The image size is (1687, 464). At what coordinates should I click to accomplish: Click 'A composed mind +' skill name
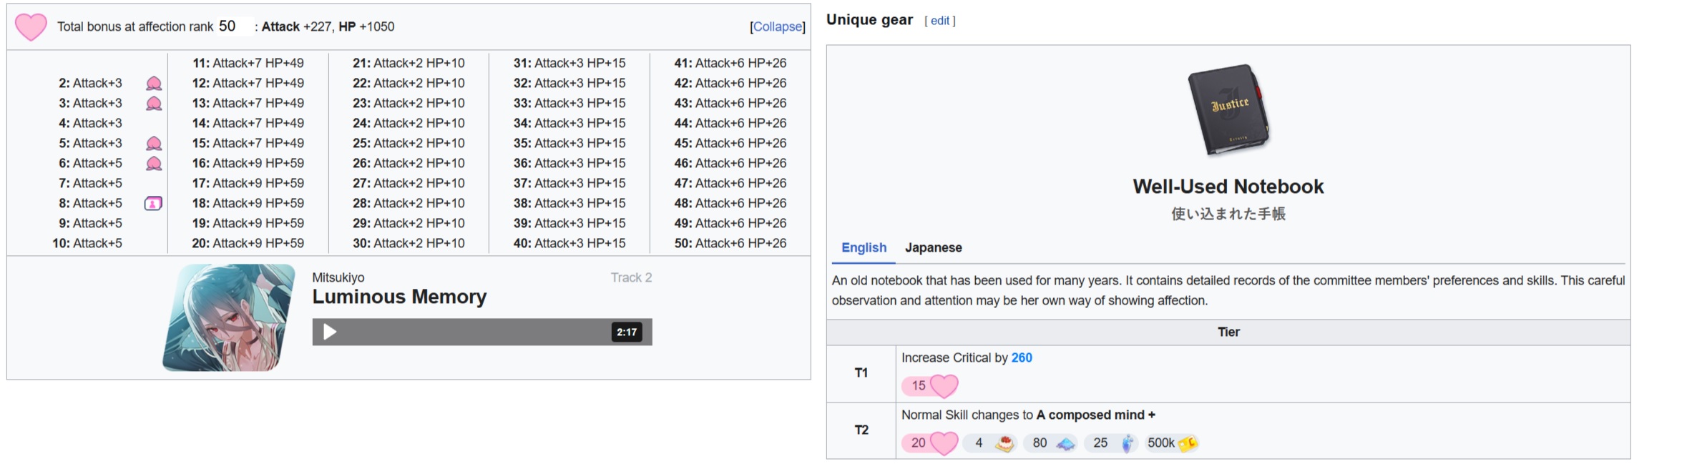point(1095,415)
